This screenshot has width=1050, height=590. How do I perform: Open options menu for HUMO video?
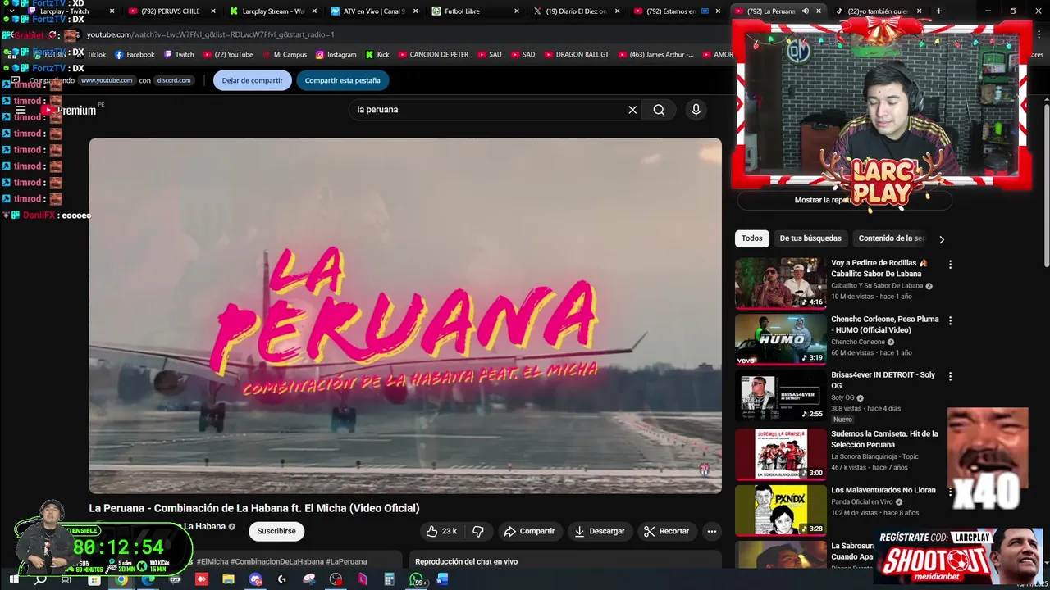[x=950, y=320]
